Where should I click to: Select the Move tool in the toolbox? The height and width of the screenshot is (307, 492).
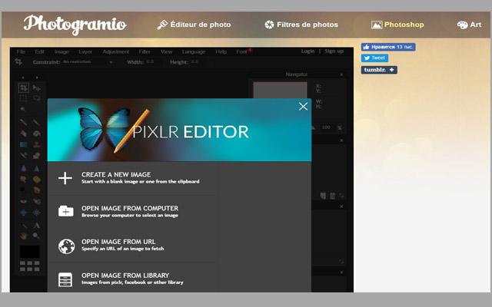click(36, 87)
